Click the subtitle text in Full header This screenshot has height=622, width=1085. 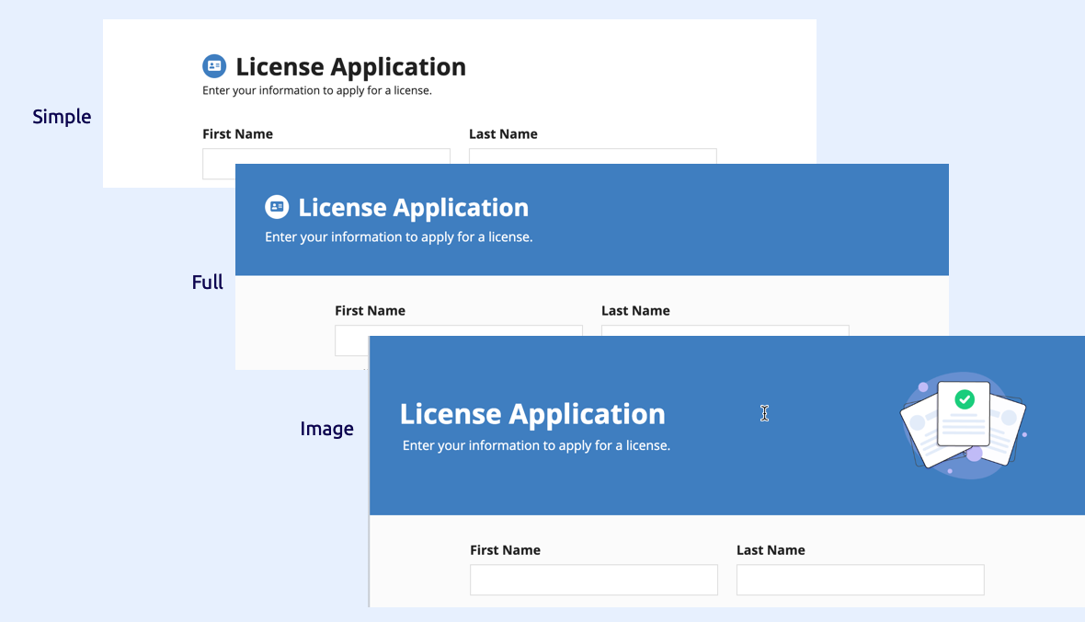click(x=398, y=236)
